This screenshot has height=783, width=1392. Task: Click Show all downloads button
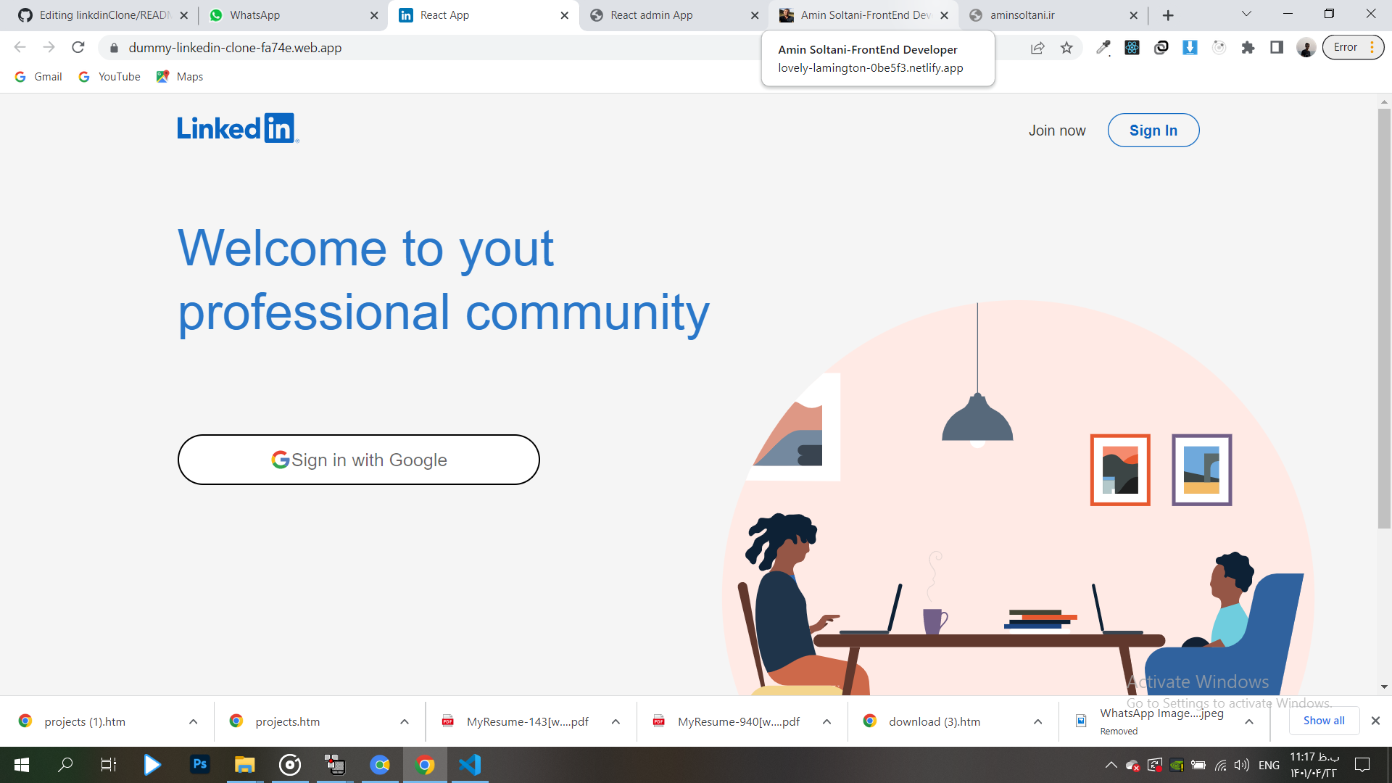pos(1323,721)
